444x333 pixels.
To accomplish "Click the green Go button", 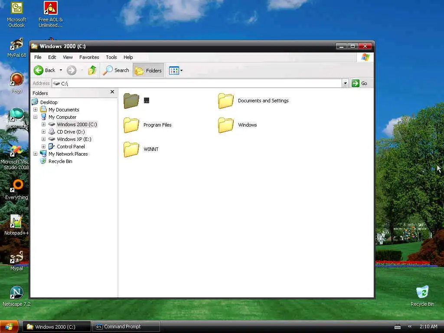I will (359, 83).
